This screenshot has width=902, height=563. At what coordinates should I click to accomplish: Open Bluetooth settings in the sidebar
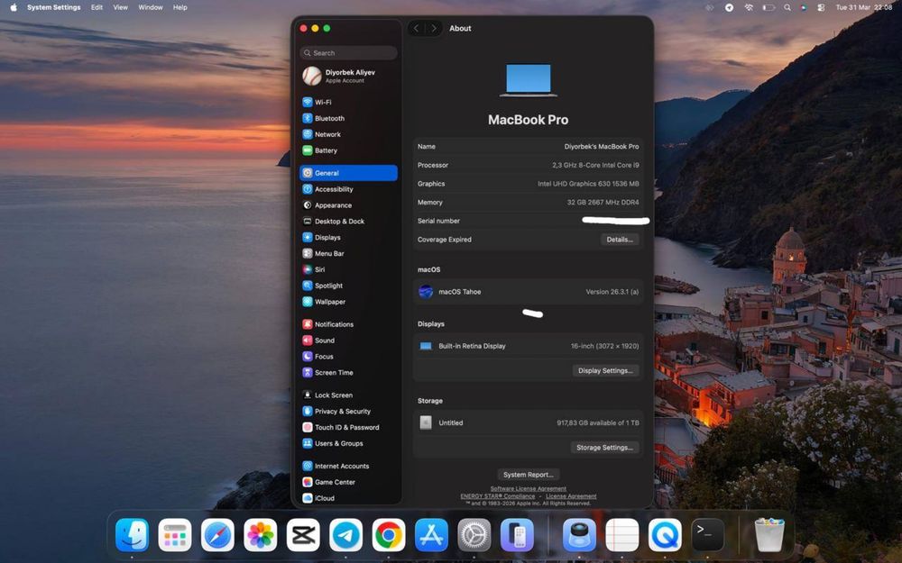[348, 118]
